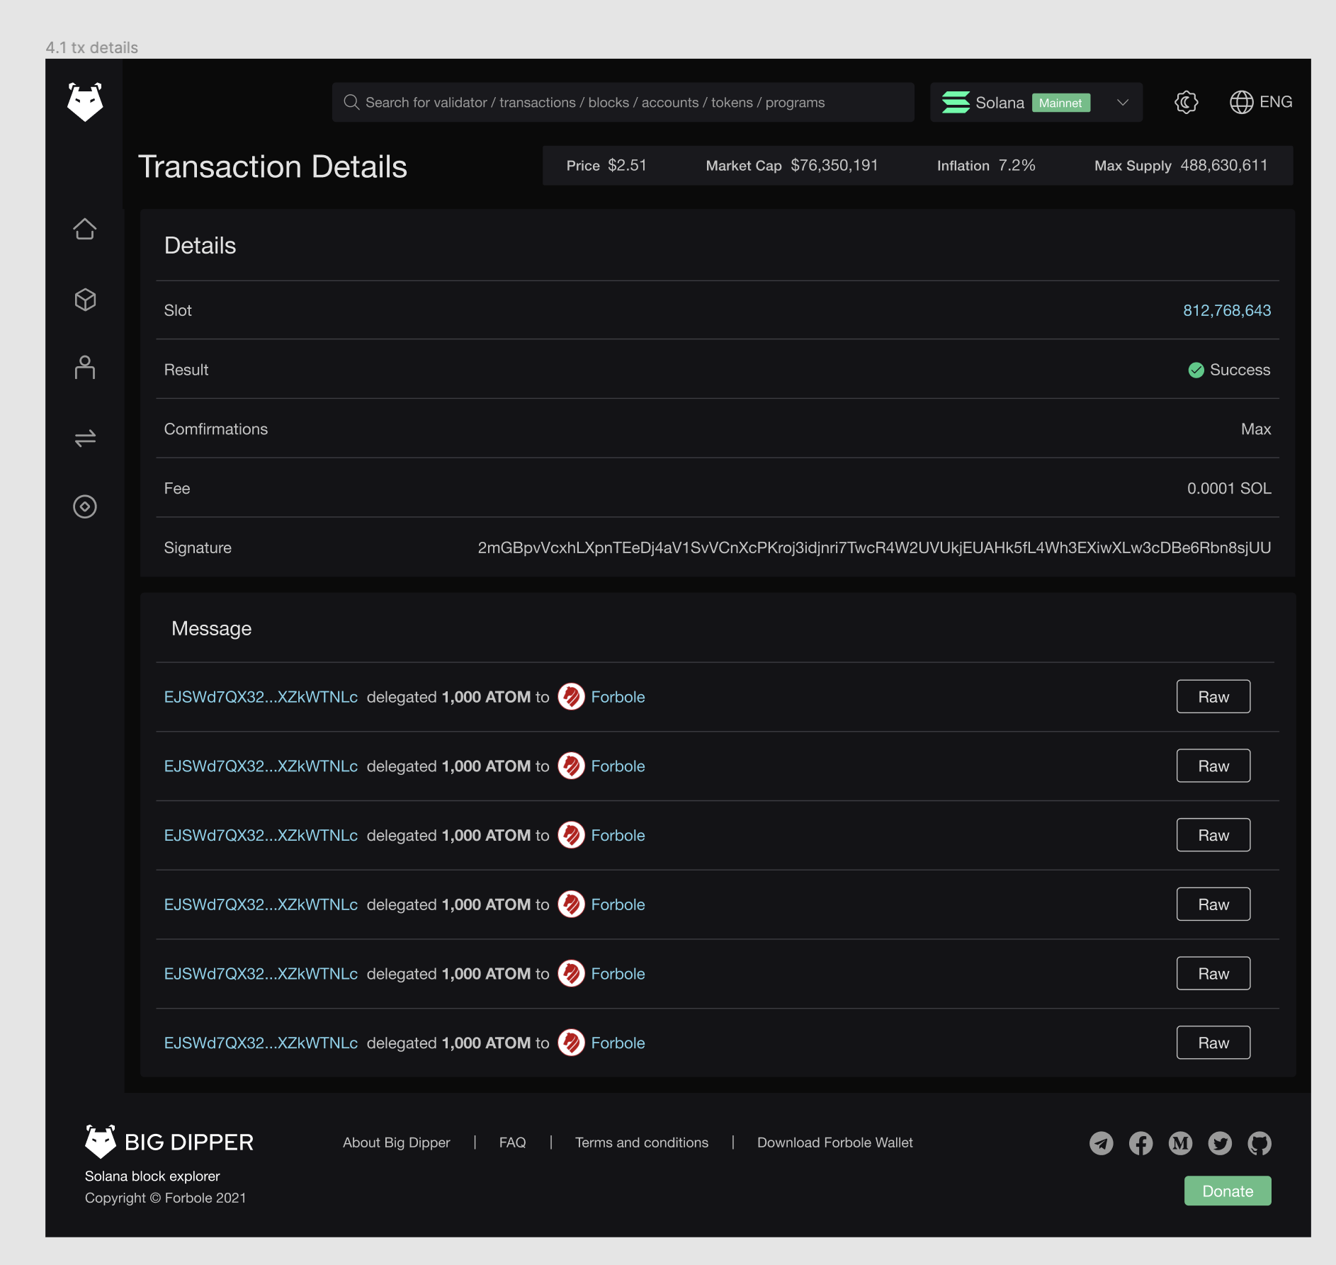Open the Forbole validator link
This screenshot has width=1336, height=1265.
[x=618, y=696]
